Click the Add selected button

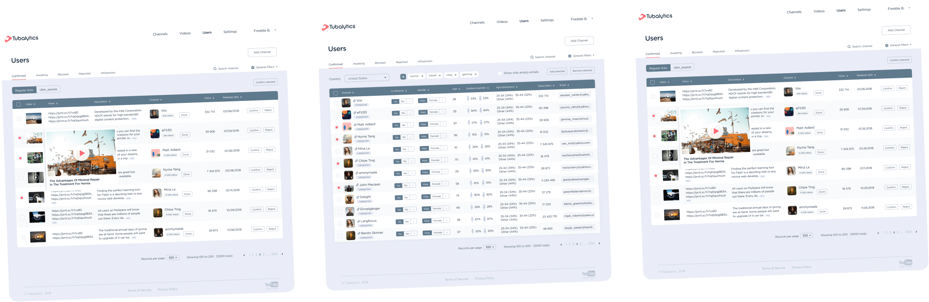[x=557, y=71]
